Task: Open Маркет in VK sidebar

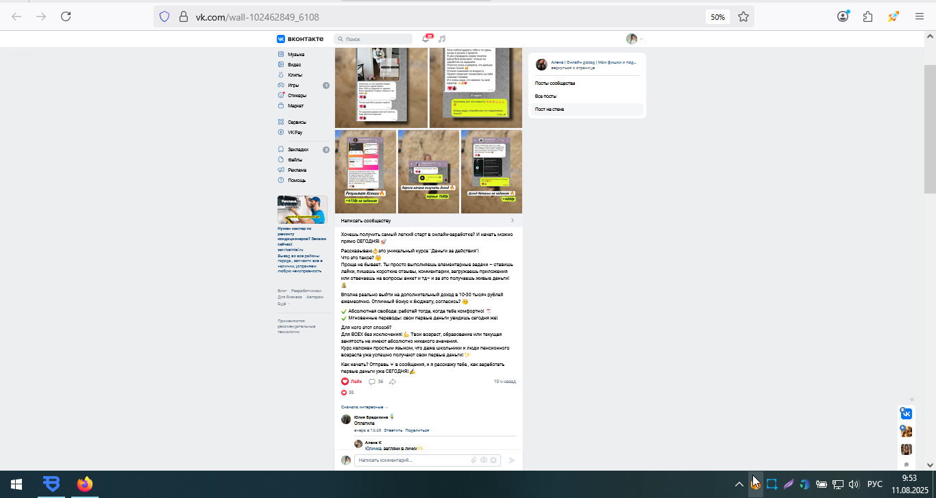Action: [296, 106]
